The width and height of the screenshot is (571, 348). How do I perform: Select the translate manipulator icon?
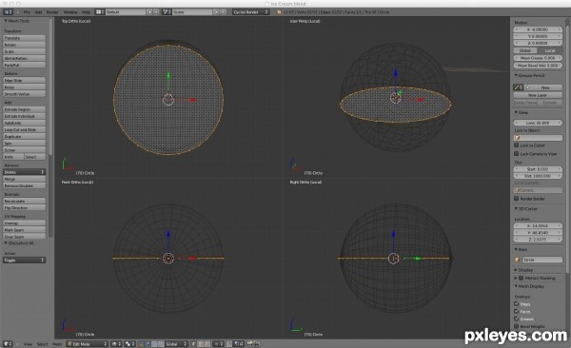(x=148, y=344)
